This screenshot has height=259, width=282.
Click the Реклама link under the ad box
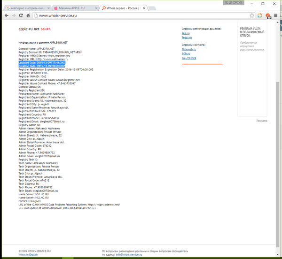pyautogui.click(x=262, y=121)
